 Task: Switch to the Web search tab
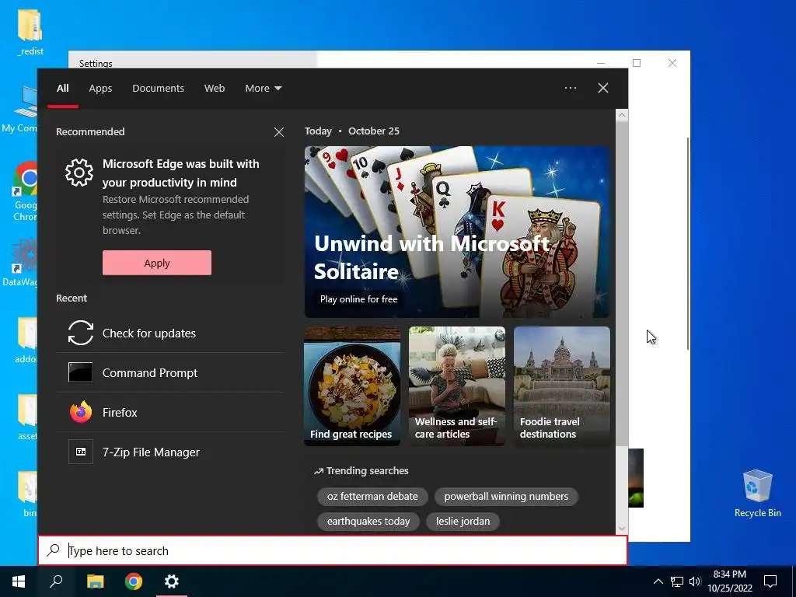coord(215,89)
